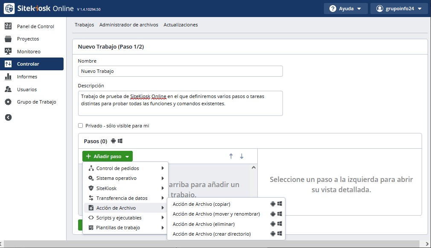Open Proyectos via its folder icon
Viewport: 431px width, 248px height.
[8, 39]
